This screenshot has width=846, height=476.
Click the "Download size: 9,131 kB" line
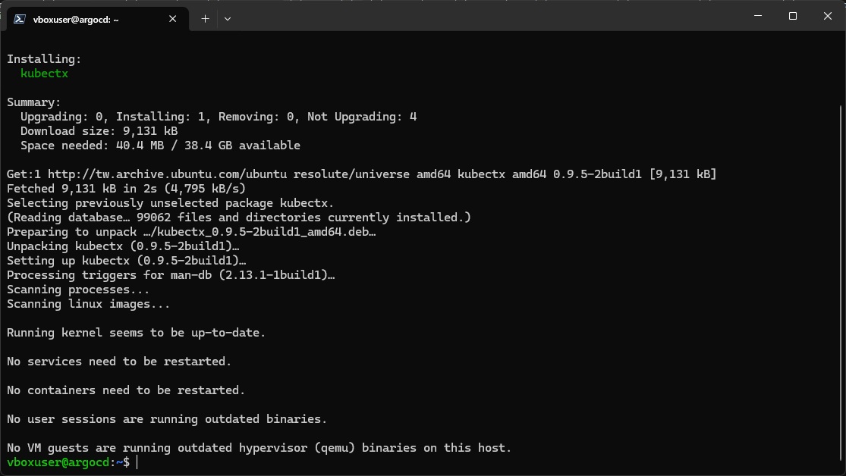coord(99,131)
